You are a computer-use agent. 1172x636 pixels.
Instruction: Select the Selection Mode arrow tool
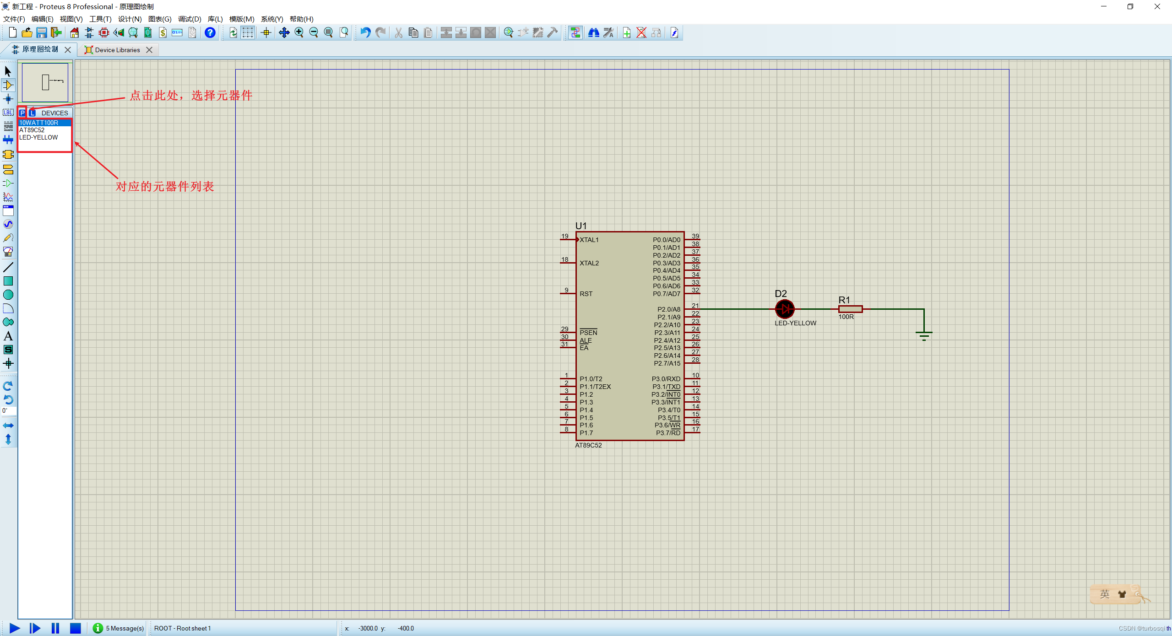8,71
